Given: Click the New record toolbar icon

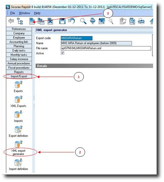Looking at the screenshot, I should (x=32, y=21).
